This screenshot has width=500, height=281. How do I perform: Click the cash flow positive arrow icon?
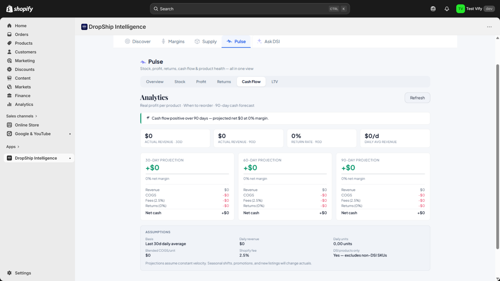point(148,118)
